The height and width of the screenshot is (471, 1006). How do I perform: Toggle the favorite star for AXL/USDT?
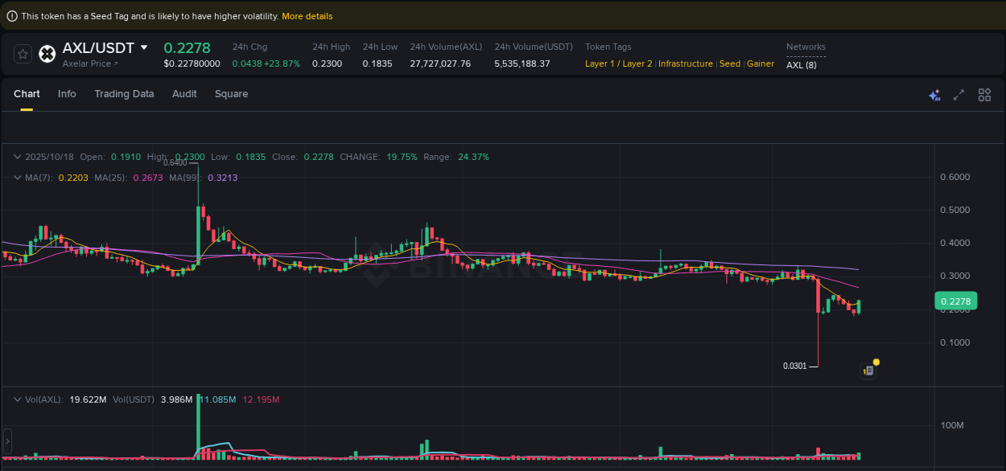point(23,54)
